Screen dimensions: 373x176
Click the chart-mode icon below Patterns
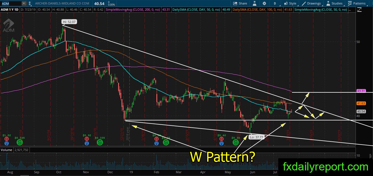(x=359, y=10)
